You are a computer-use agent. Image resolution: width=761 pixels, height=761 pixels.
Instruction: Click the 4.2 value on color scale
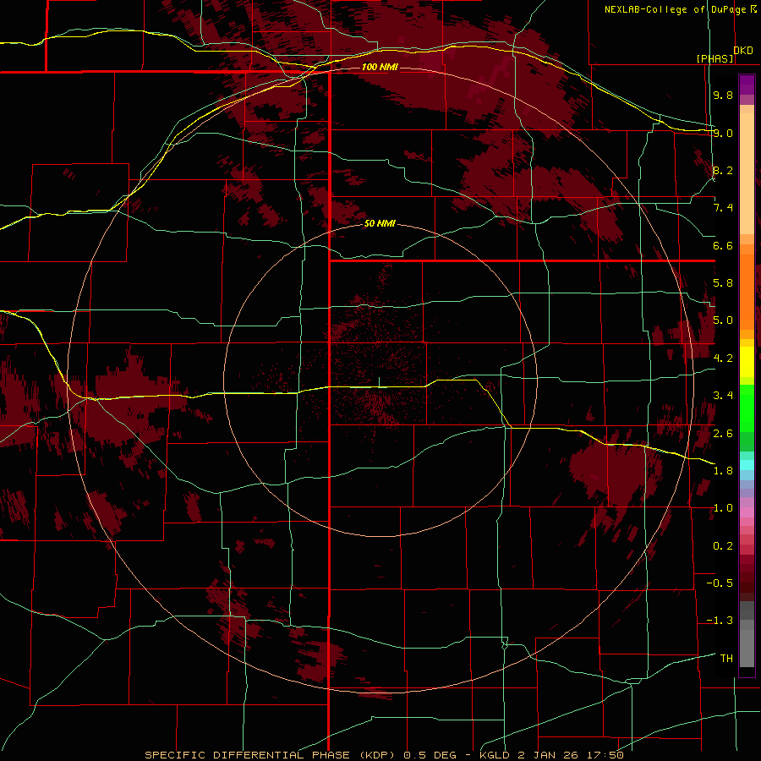point(723,359)
